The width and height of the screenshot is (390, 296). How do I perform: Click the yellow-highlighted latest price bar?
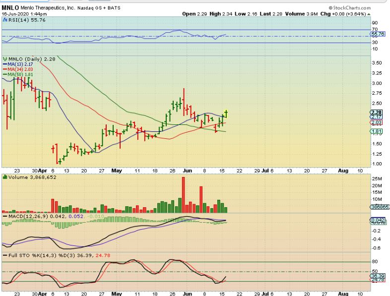coord(226,114)
